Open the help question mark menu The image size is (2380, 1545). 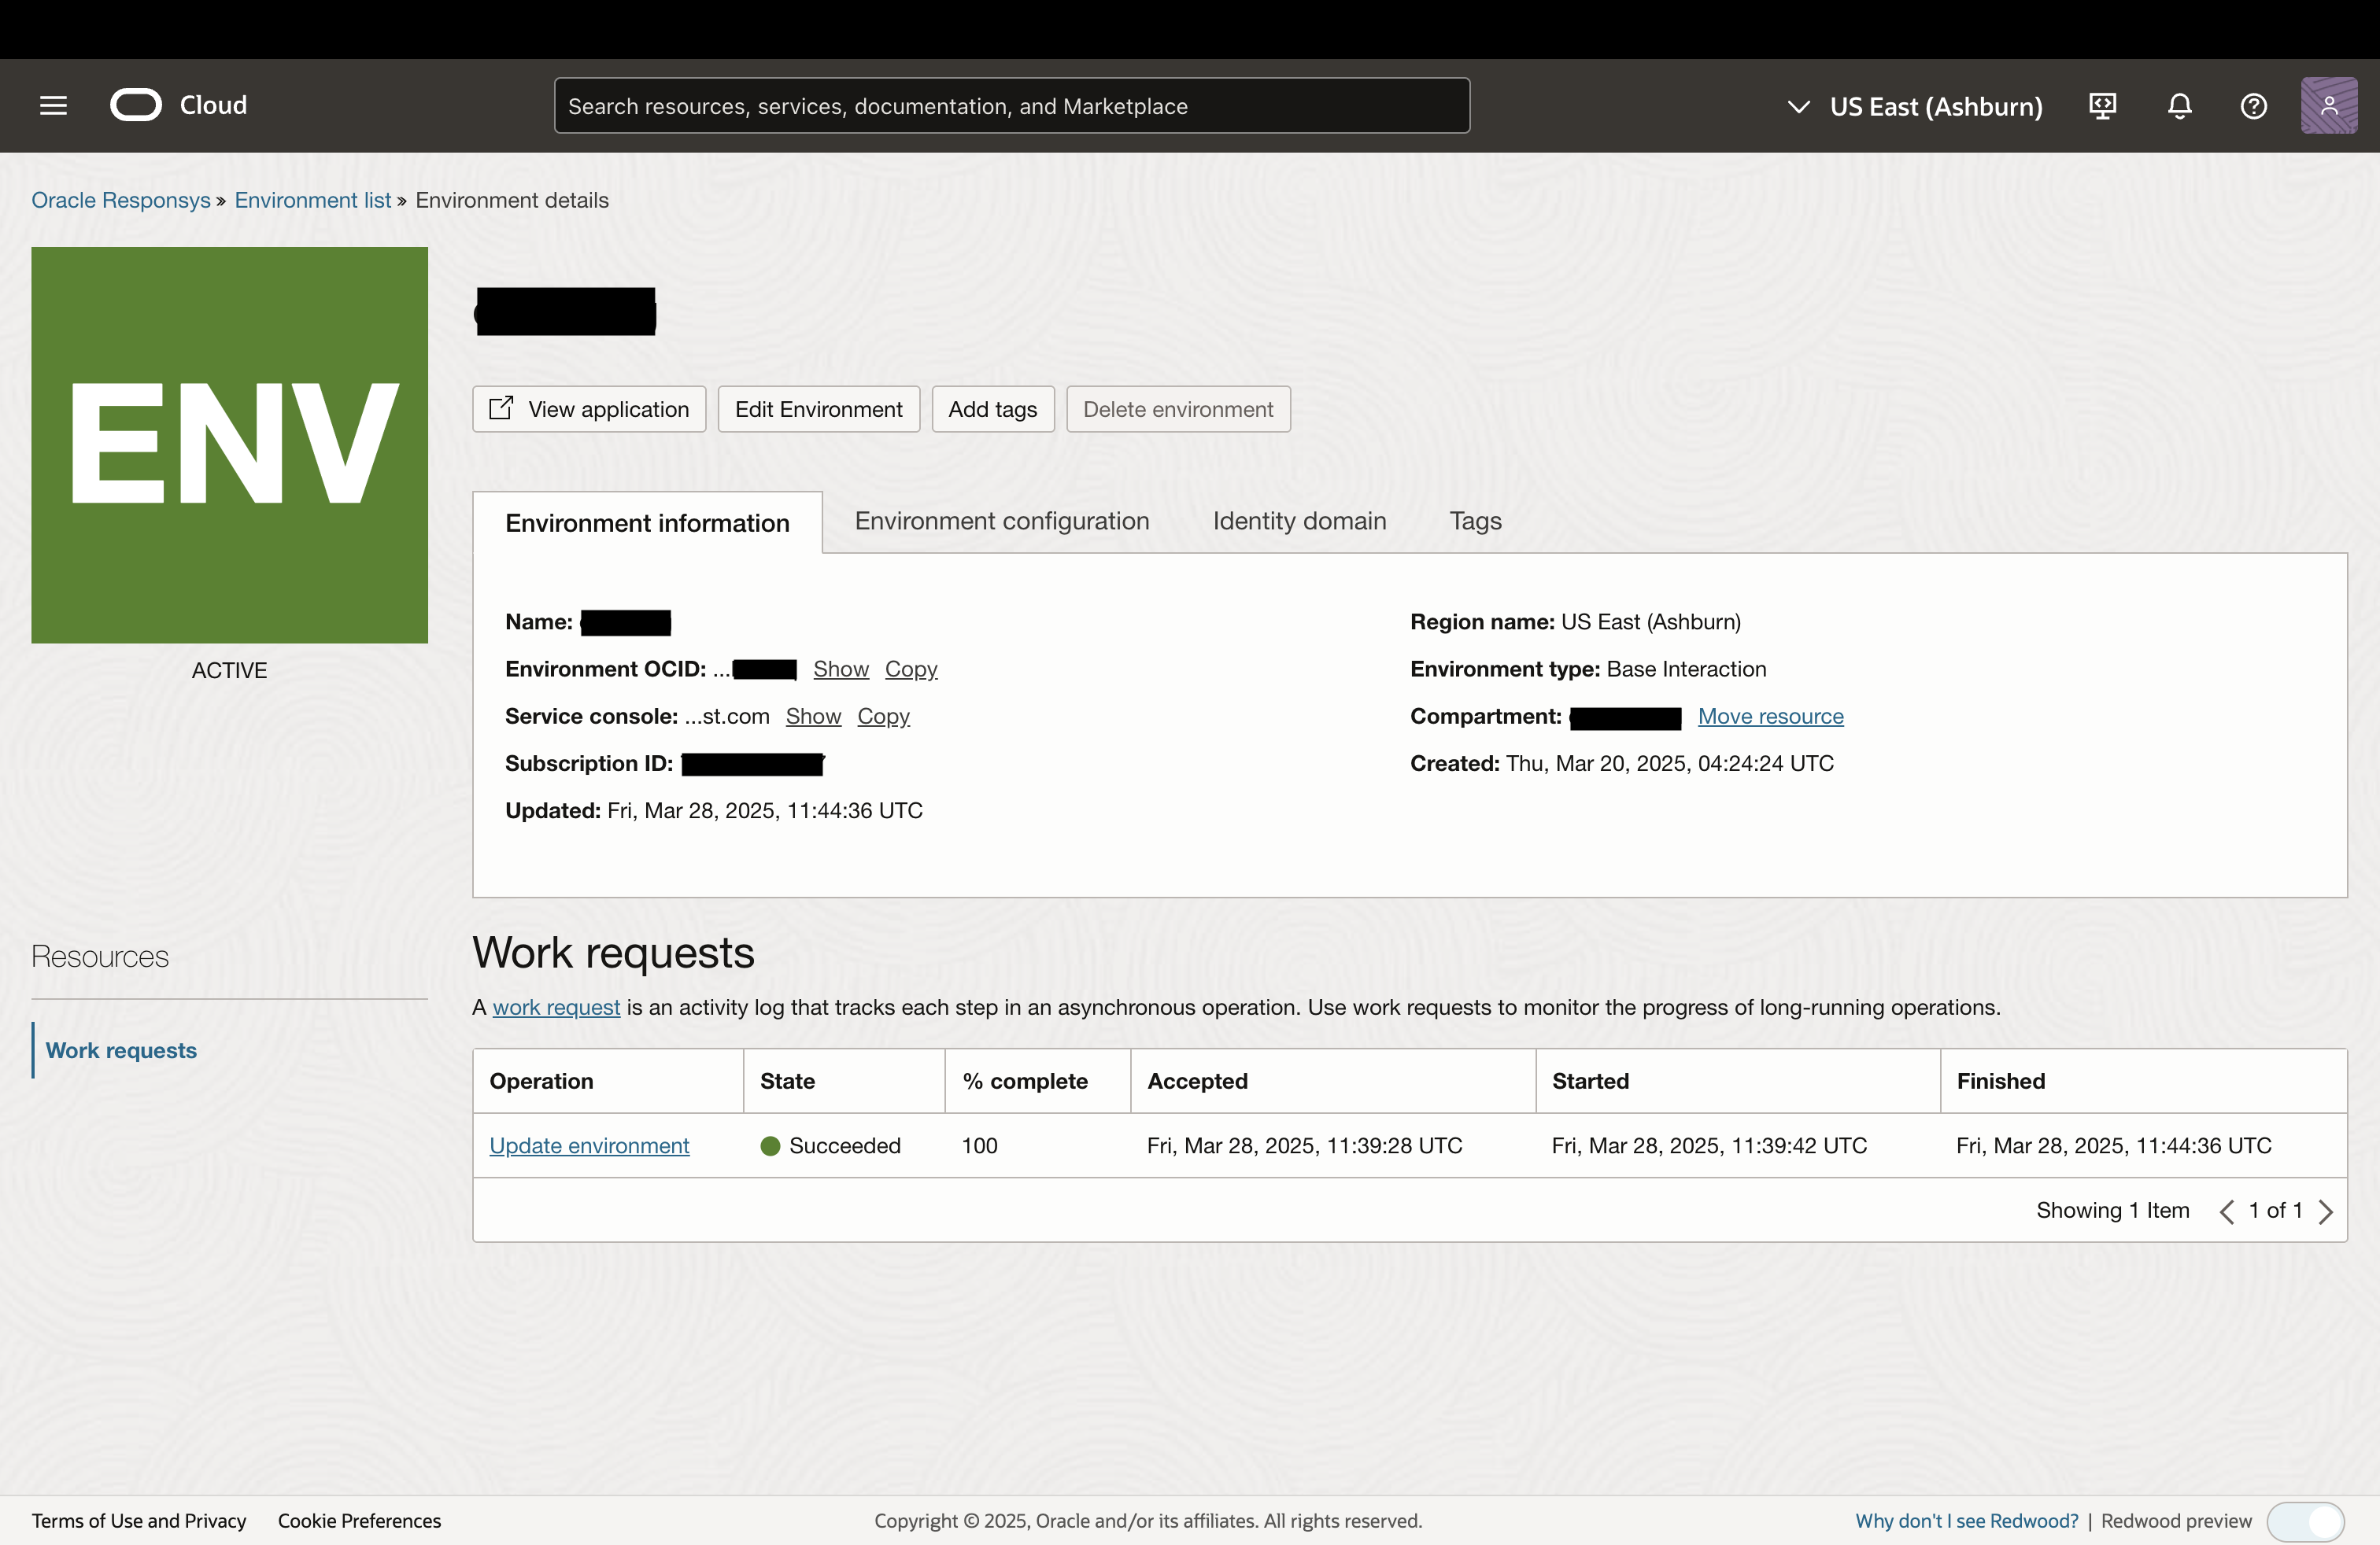[2253, 106]
